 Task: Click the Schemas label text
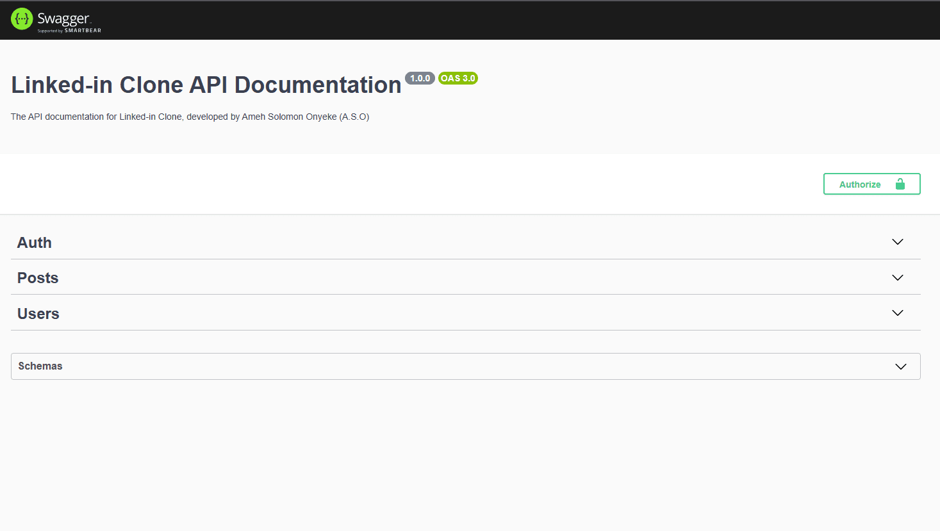pyautogui.click(x=40, y=366)
